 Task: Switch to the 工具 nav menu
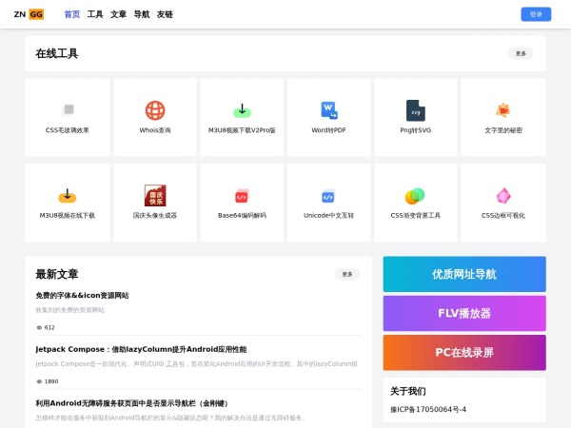(95, 15)
